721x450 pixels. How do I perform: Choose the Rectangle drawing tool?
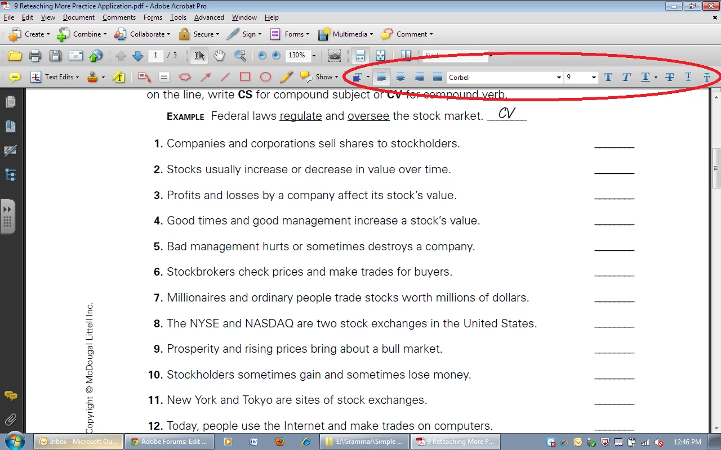pos(245,77)
